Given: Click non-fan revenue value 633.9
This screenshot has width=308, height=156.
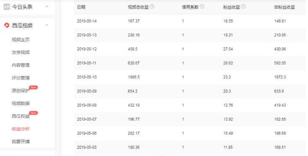Looking at the screenshot, I should (279, 91).
